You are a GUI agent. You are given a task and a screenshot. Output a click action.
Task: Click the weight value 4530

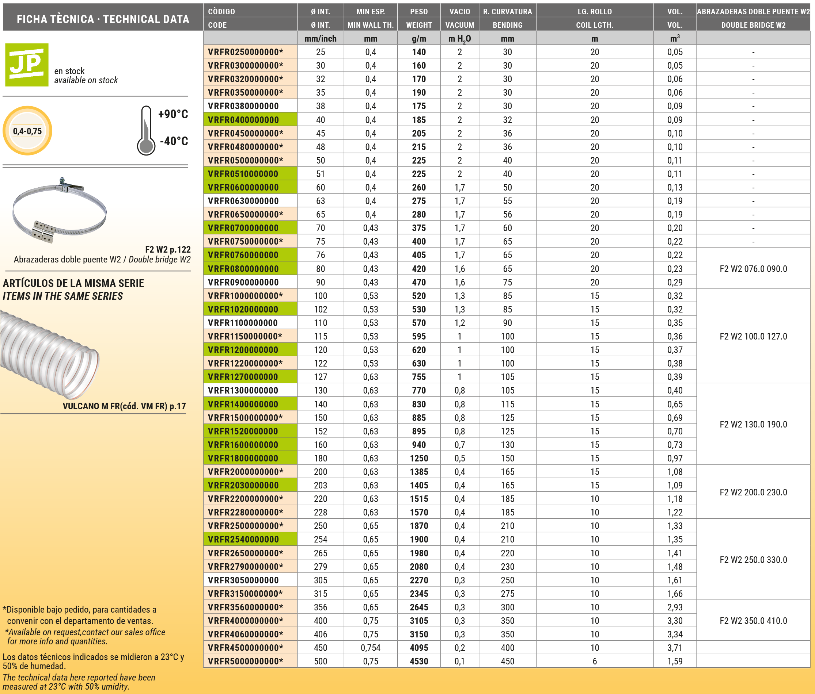tap(418, 662)
